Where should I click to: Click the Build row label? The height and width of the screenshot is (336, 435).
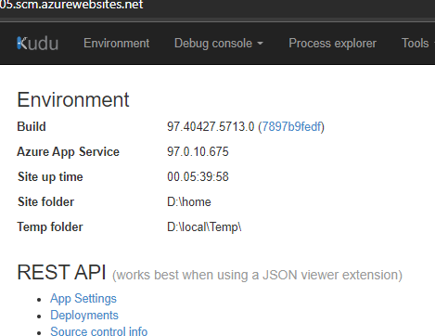(32, 126)
